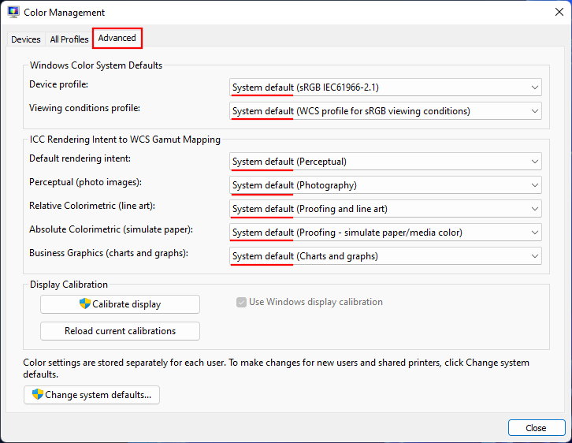Open Change system defaults
The image size is (572, 443).
(x=91, y=395)
